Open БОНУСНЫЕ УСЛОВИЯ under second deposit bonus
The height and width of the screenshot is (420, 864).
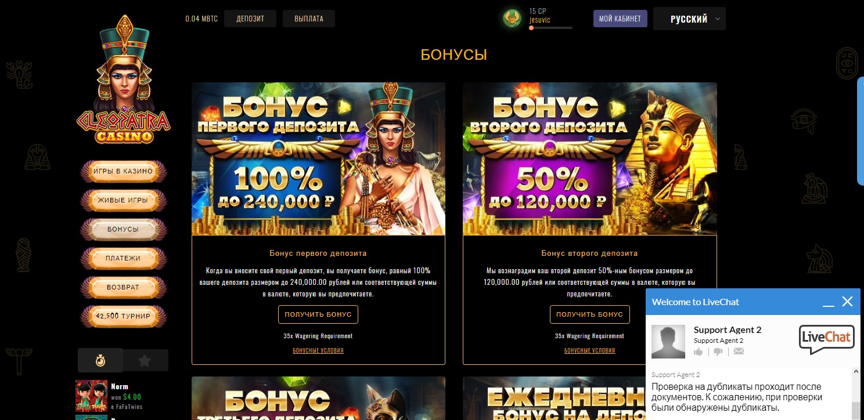[589, 350]
